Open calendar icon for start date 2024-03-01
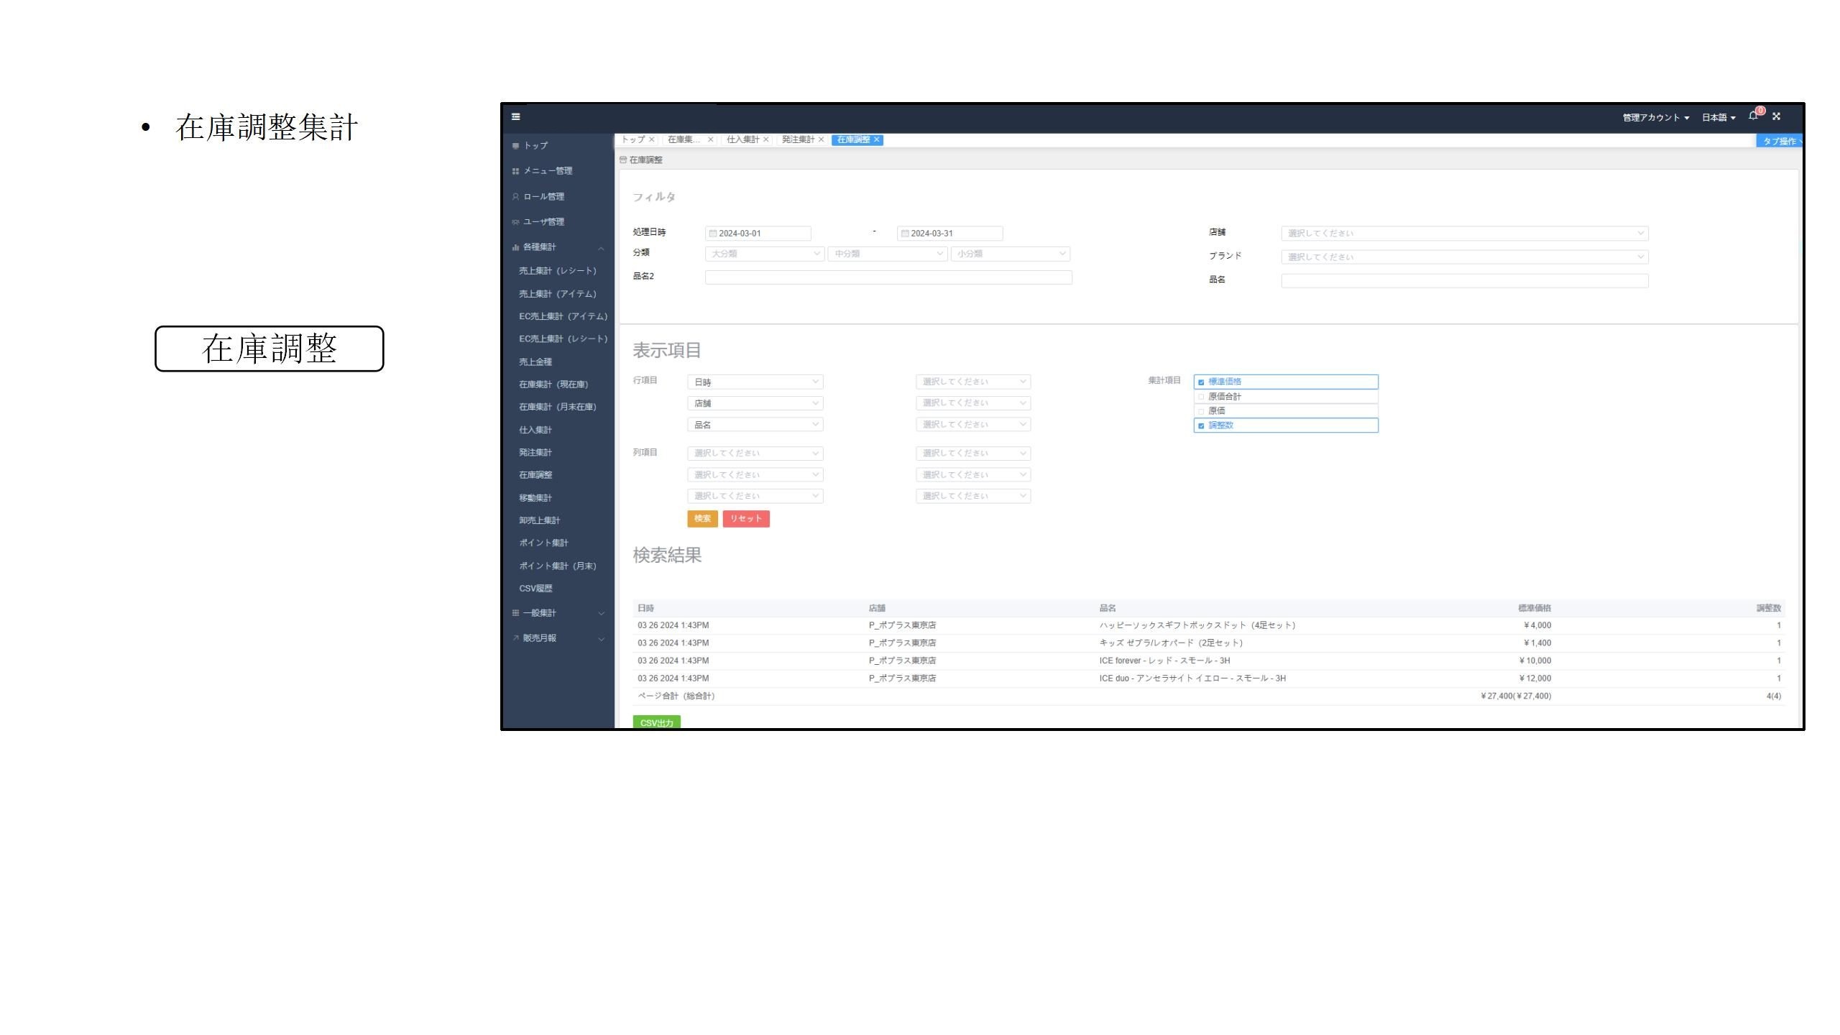1840x1035 pixels. pos(713,234)
